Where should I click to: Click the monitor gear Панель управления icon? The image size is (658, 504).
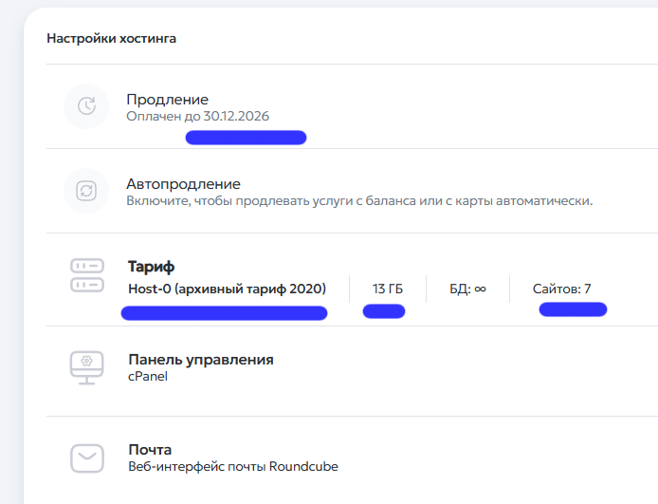click(x=87, y=366)
